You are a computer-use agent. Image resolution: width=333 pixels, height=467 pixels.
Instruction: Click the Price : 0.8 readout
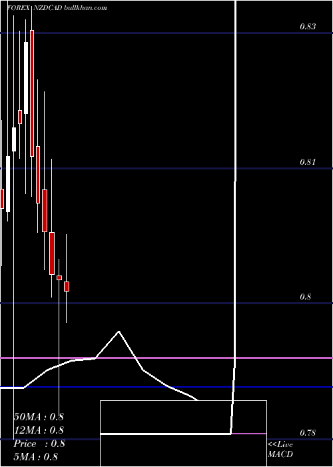click(39, 444)
